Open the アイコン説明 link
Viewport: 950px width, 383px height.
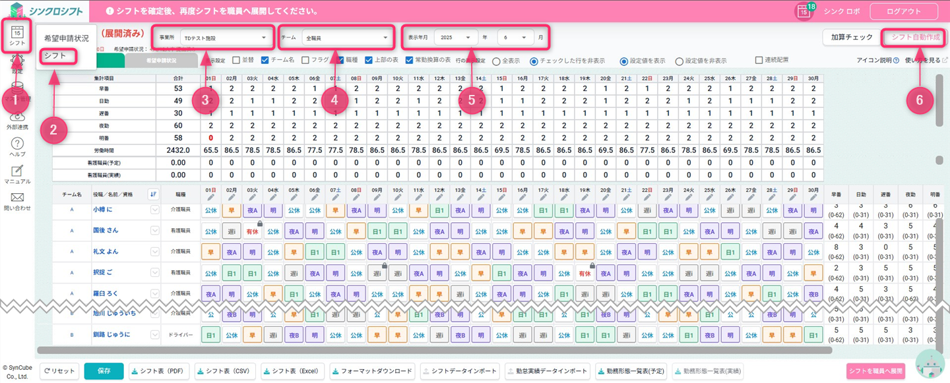tap(873, 61)
